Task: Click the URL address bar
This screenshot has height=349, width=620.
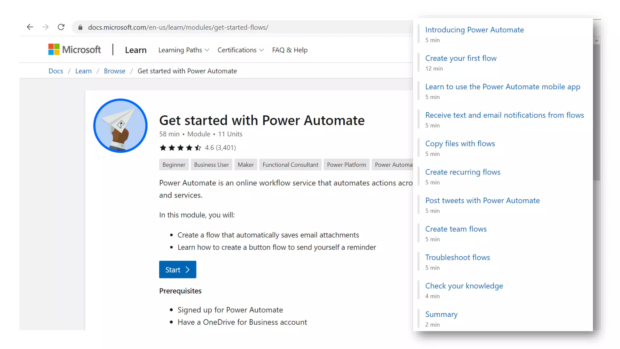Action: pos(242,28)
